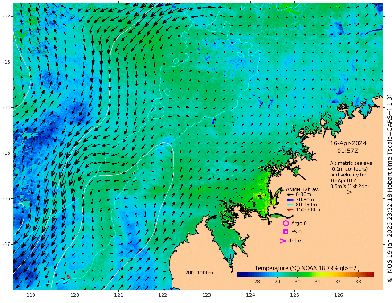The height and width of the screenshot is (303, 392).
Task: Click the '30-80m' depth label
Action: [305, 200]
